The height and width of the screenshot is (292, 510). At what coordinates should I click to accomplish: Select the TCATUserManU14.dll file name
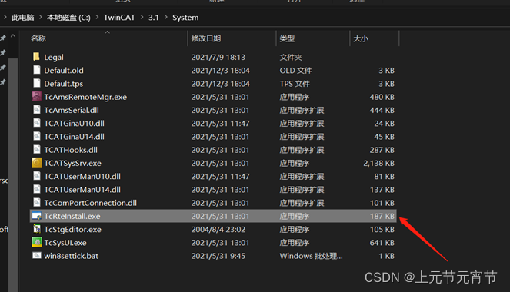click(x=82, y=190)
